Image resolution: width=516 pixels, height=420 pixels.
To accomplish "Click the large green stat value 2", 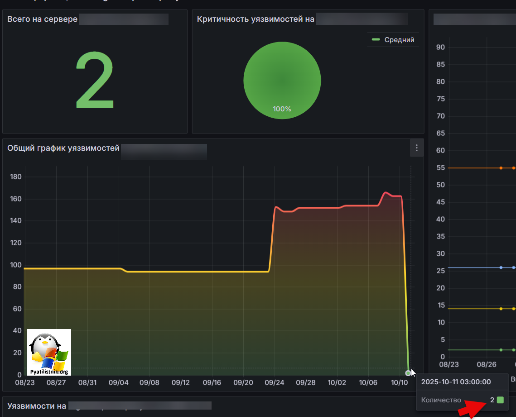I will (x=94, y=81).
